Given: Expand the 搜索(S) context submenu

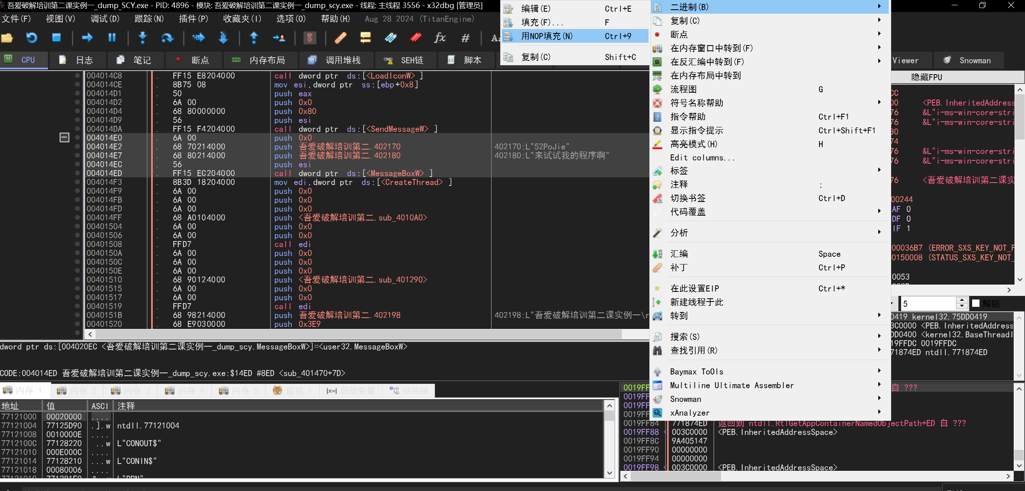Looking at the screenshot, I should 770,337.
